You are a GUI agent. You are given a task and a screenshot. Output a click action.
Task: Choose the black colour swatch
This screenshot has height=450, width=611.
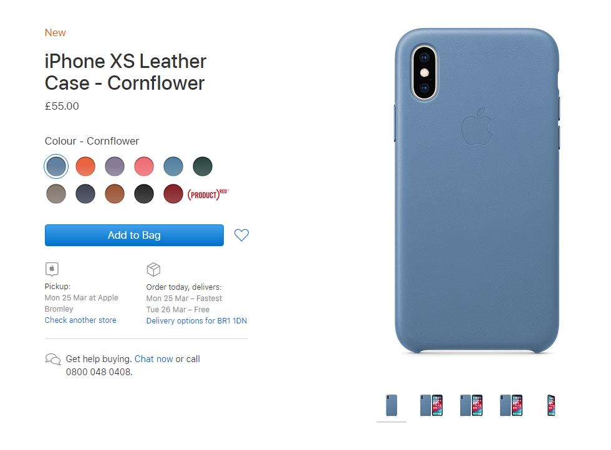pos(144,194)
